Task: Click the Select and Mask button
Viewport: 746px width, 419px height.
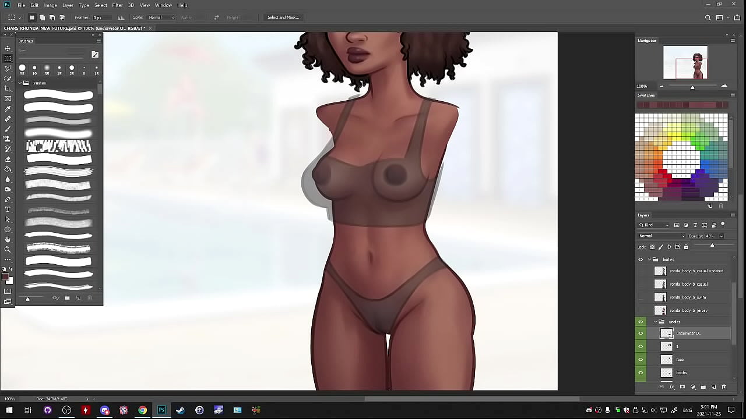Action: pyautogui.click(x=283, y=17)
